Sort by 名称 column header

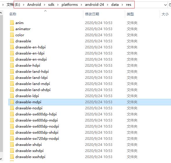point(13,14)
